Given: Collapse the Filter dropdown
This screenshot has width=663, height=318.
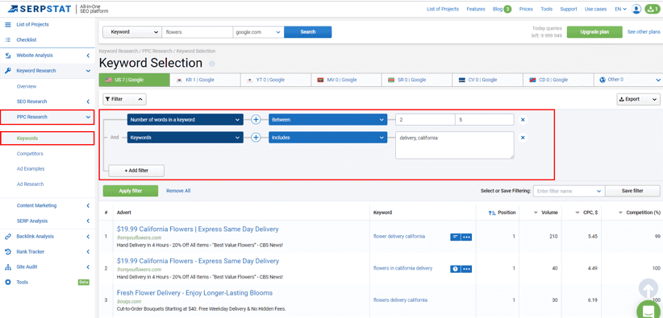Looking at the screenshot, I should click(x=125, y=99).
